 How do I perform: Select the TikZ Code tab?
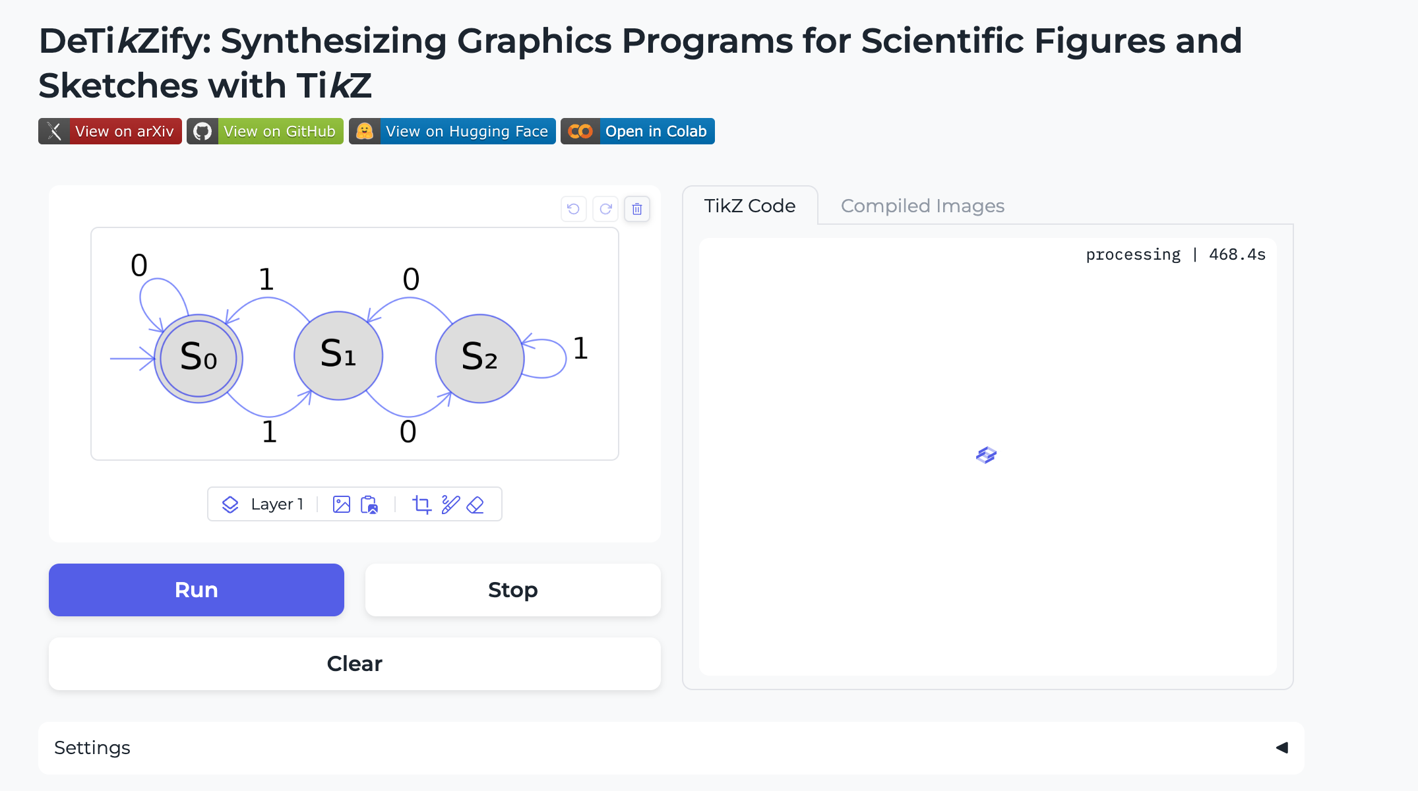click(x=749, y=206)
